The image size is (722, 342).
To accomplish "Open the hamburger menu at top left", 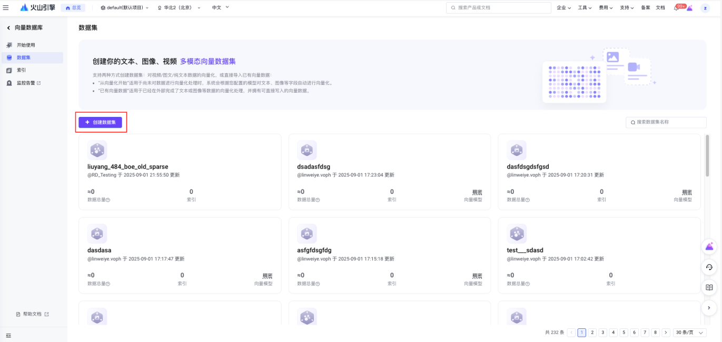I will [x=6, y=7].
